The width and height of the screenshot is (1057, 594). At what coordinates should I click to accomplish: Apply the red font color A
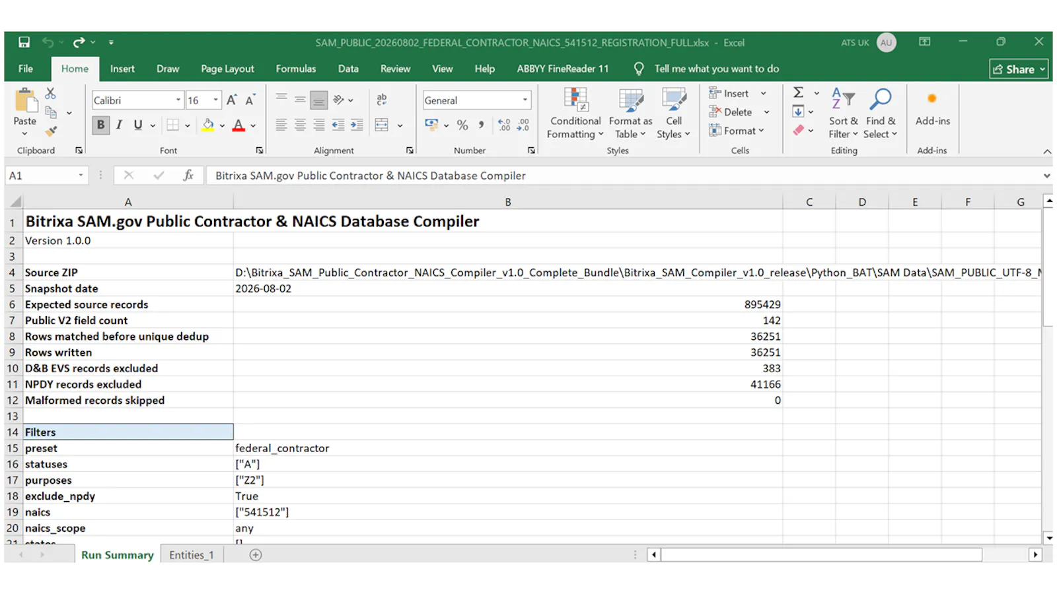[x=238, y=125]
